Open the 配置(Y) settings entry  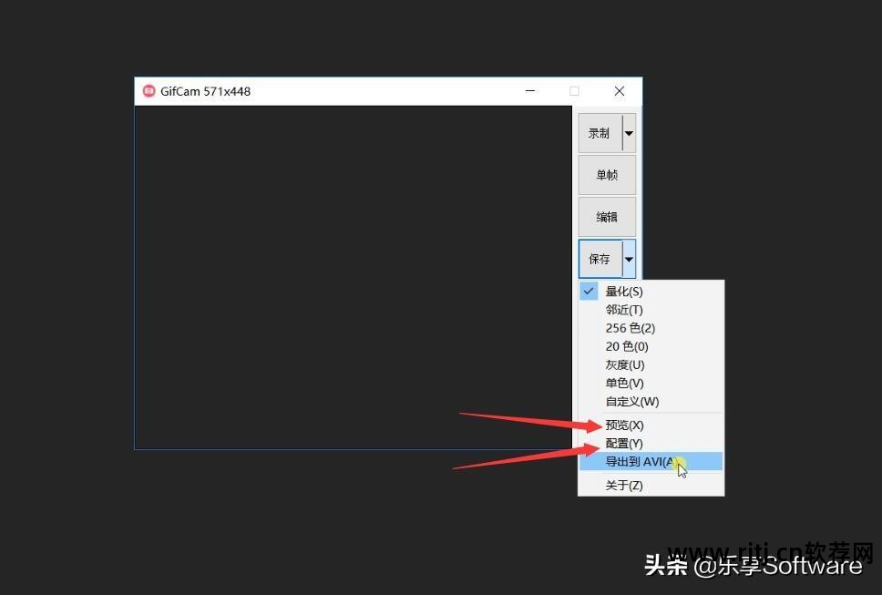624,443
